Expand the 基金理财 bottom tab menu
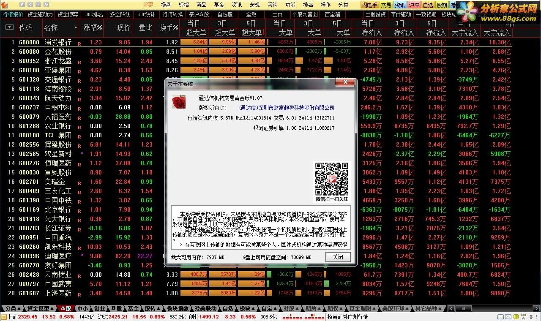The width and height of the screenshot is (541, 321). pyautogui.click(x=361, y=308)
